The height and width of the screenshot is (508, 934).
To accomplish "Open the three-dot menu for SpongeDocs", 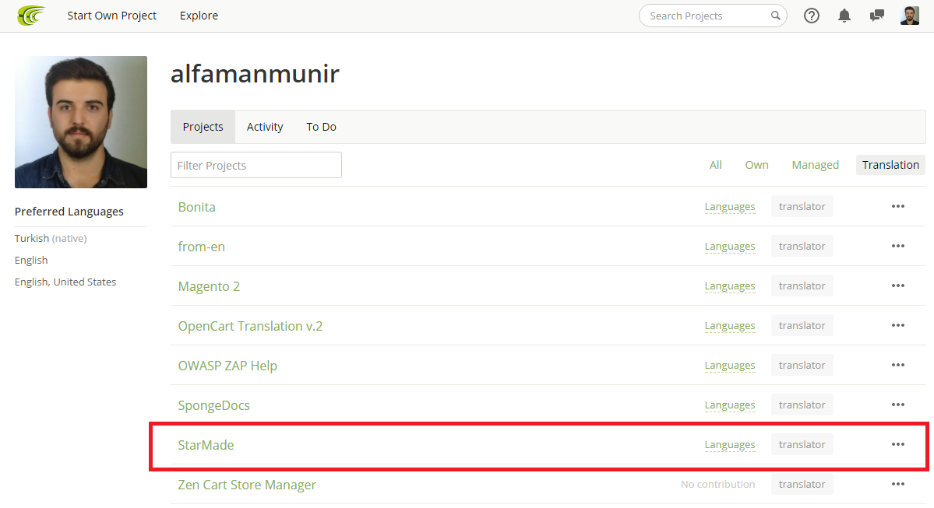I will click(x=897, y=405).
